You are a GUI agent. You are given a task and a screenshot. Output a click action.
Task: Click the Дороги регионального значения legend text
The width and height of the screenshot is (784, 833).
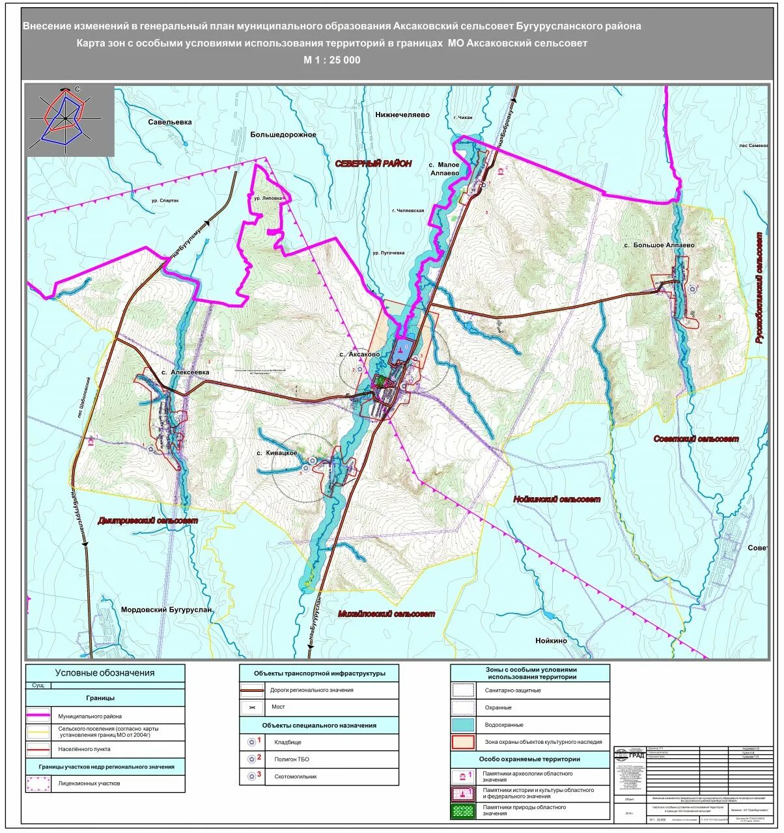tap(312, 690)
